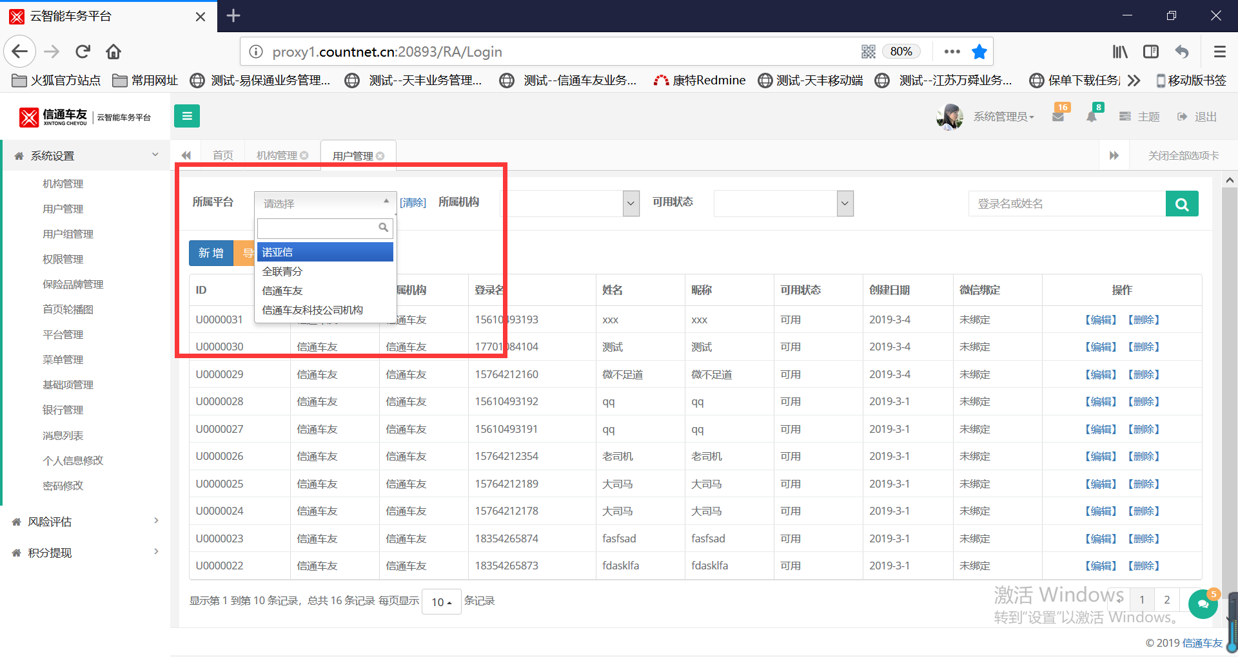Open the bell notifications icon

(x=1092, y=117)
